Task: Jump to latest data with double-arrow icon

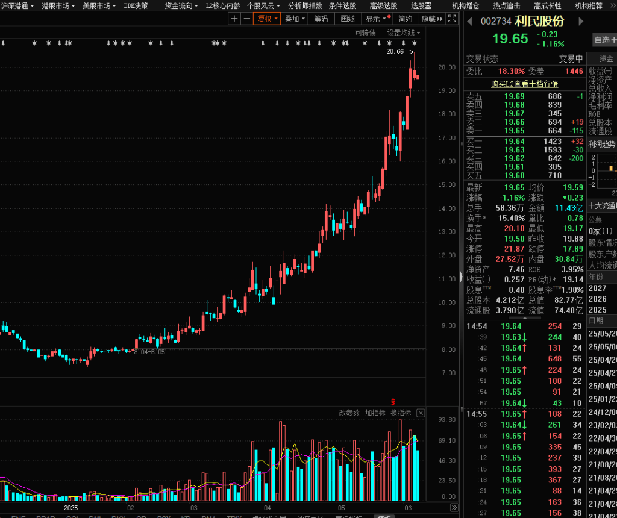Action: tap(454, 507)
